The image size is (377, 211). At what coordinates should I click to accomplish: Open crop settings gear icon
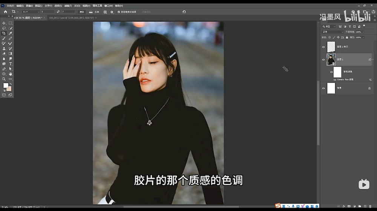pyautogui.click(x=112, y=12)
